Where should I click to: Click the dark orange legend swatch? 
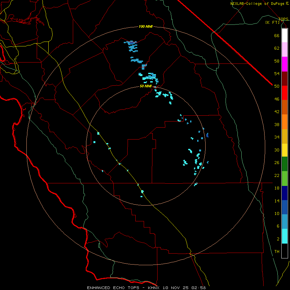pos(285,107)
